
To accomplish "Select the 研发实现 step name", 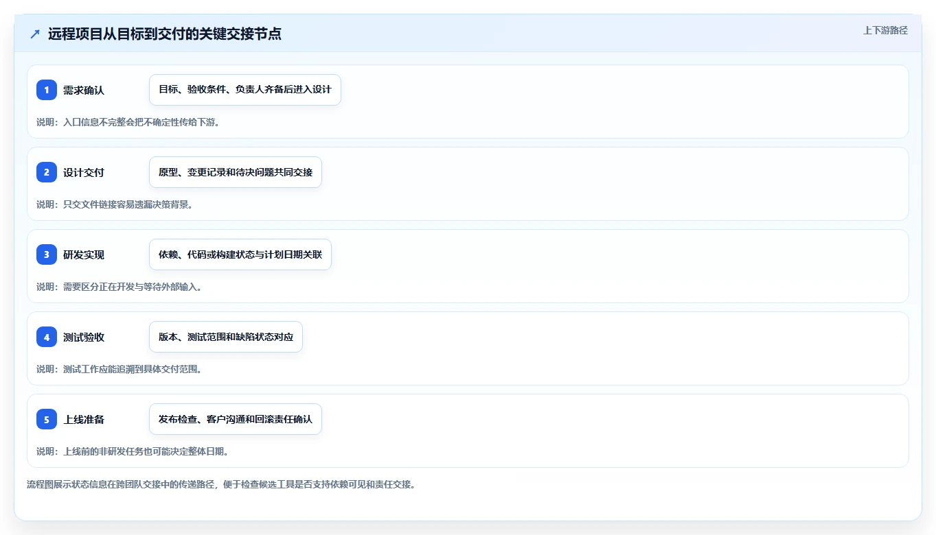I will tap(84, 254).
